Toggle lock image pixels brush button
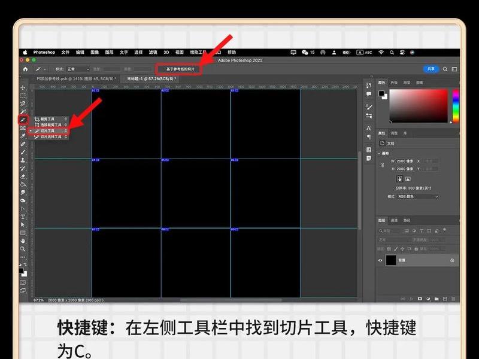 tap(396, 249)
